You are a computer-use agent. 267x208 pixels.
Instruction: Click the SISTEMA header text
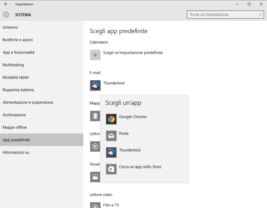click(23, 15)
